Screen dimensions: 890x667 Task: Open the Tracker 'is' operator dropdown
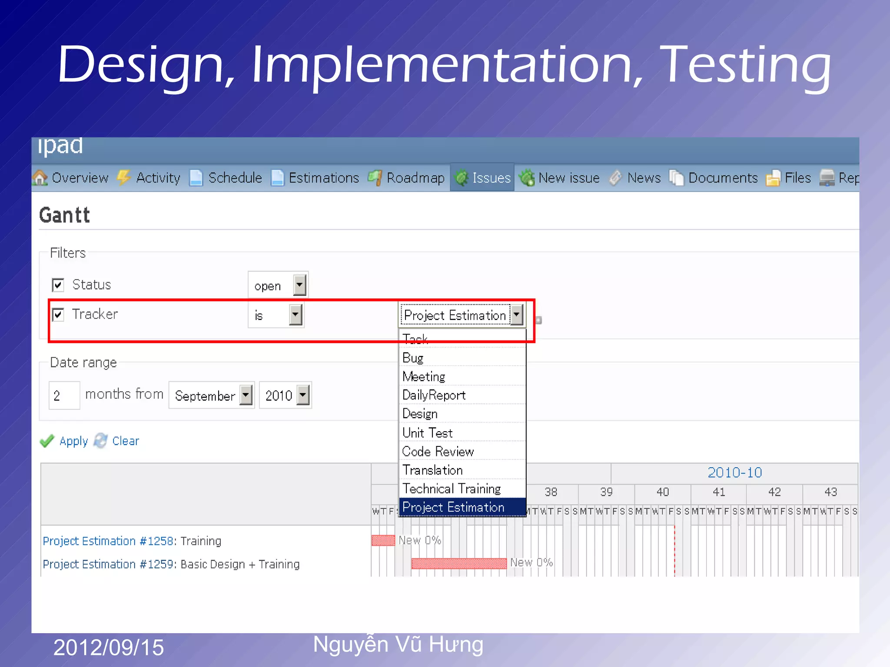pos(276,315)
